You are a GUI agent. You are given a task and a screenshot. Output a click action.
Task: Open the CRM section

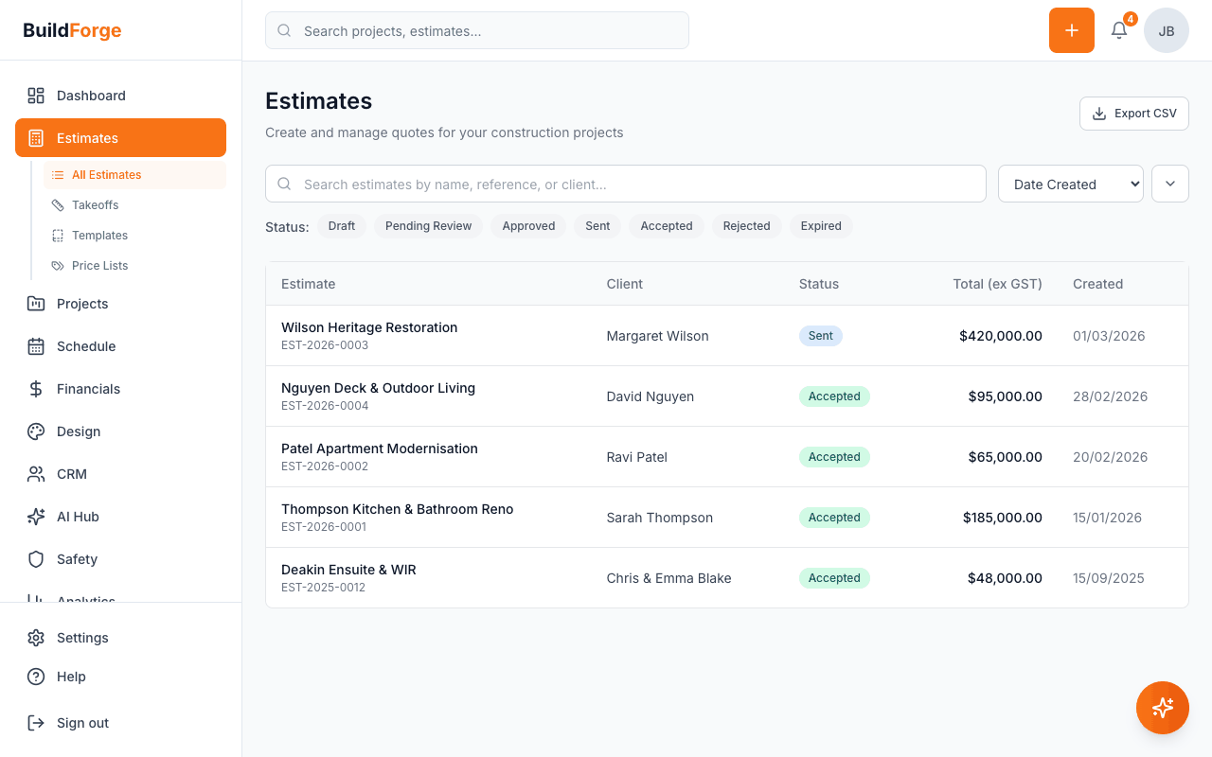tap(74, 473)
